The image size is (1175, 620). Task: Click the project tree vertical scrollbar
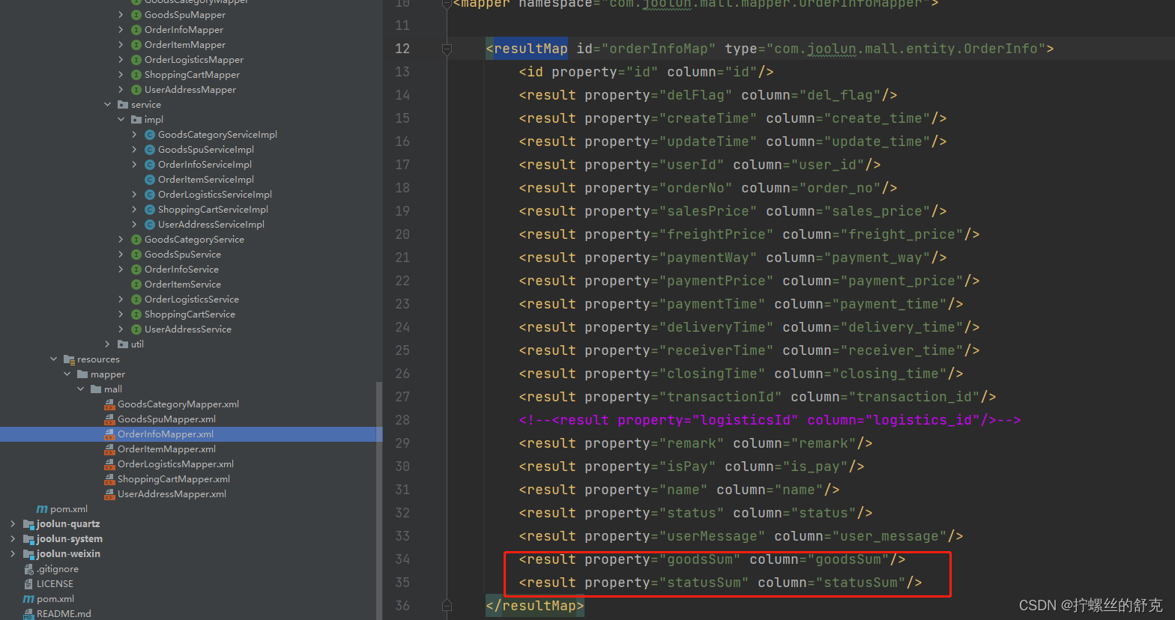click(379, 500)
